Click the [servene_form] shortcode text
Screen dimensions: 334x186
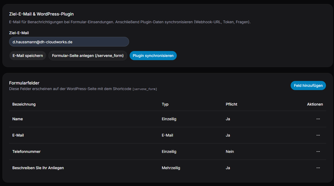pyautogui.click(x=145, y=89)
